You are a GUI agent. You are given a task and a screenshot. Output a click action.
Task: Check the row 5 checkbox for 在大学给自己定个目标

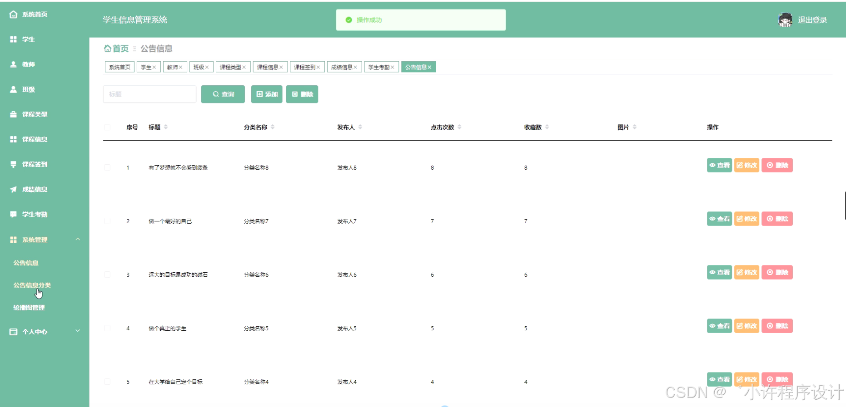107,382
